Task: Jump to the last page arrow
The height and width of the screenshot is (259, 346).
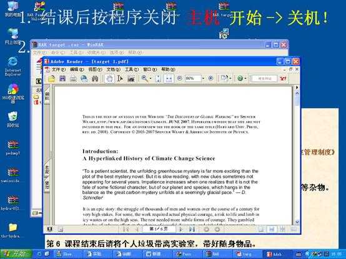Action: 192,230
